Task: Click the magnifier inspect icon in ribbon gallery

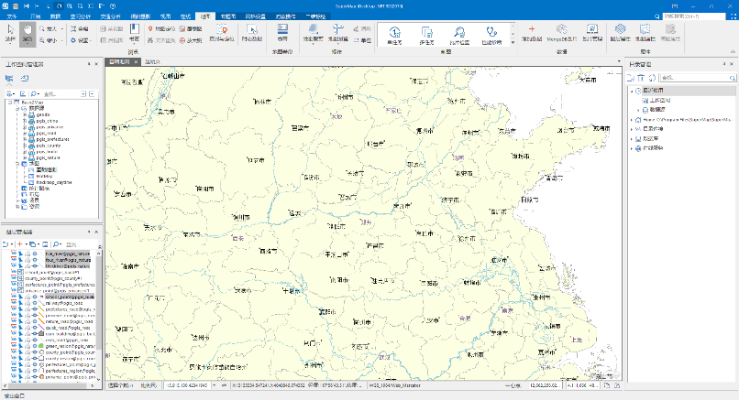Action: 459,32
